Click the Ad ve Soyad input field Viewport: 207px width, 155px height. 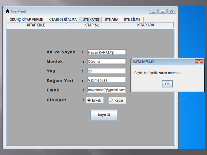click(x=107, y=52)
